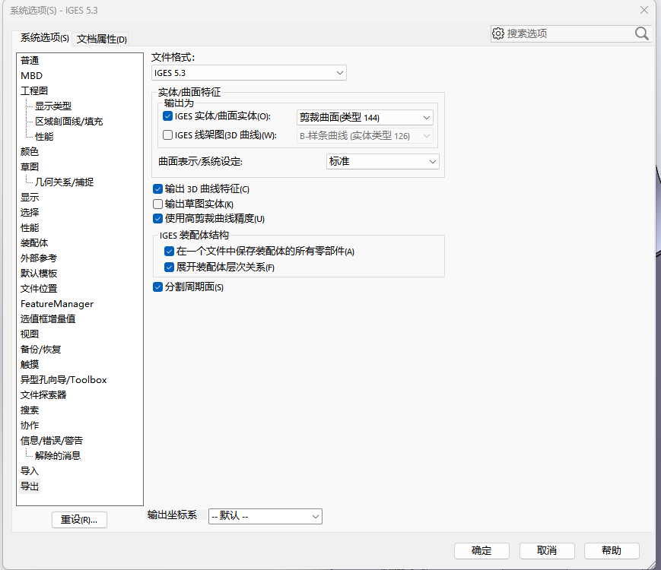This screenshot has height=570, width=661.
Task: Switch to 系统选项(S) tab
Action: (45, 38)
